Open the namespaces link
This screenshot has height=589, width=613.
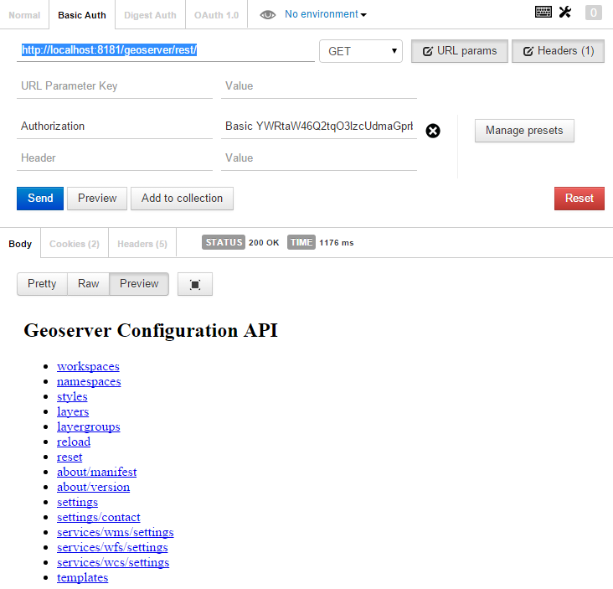click(x=89, y=382)
